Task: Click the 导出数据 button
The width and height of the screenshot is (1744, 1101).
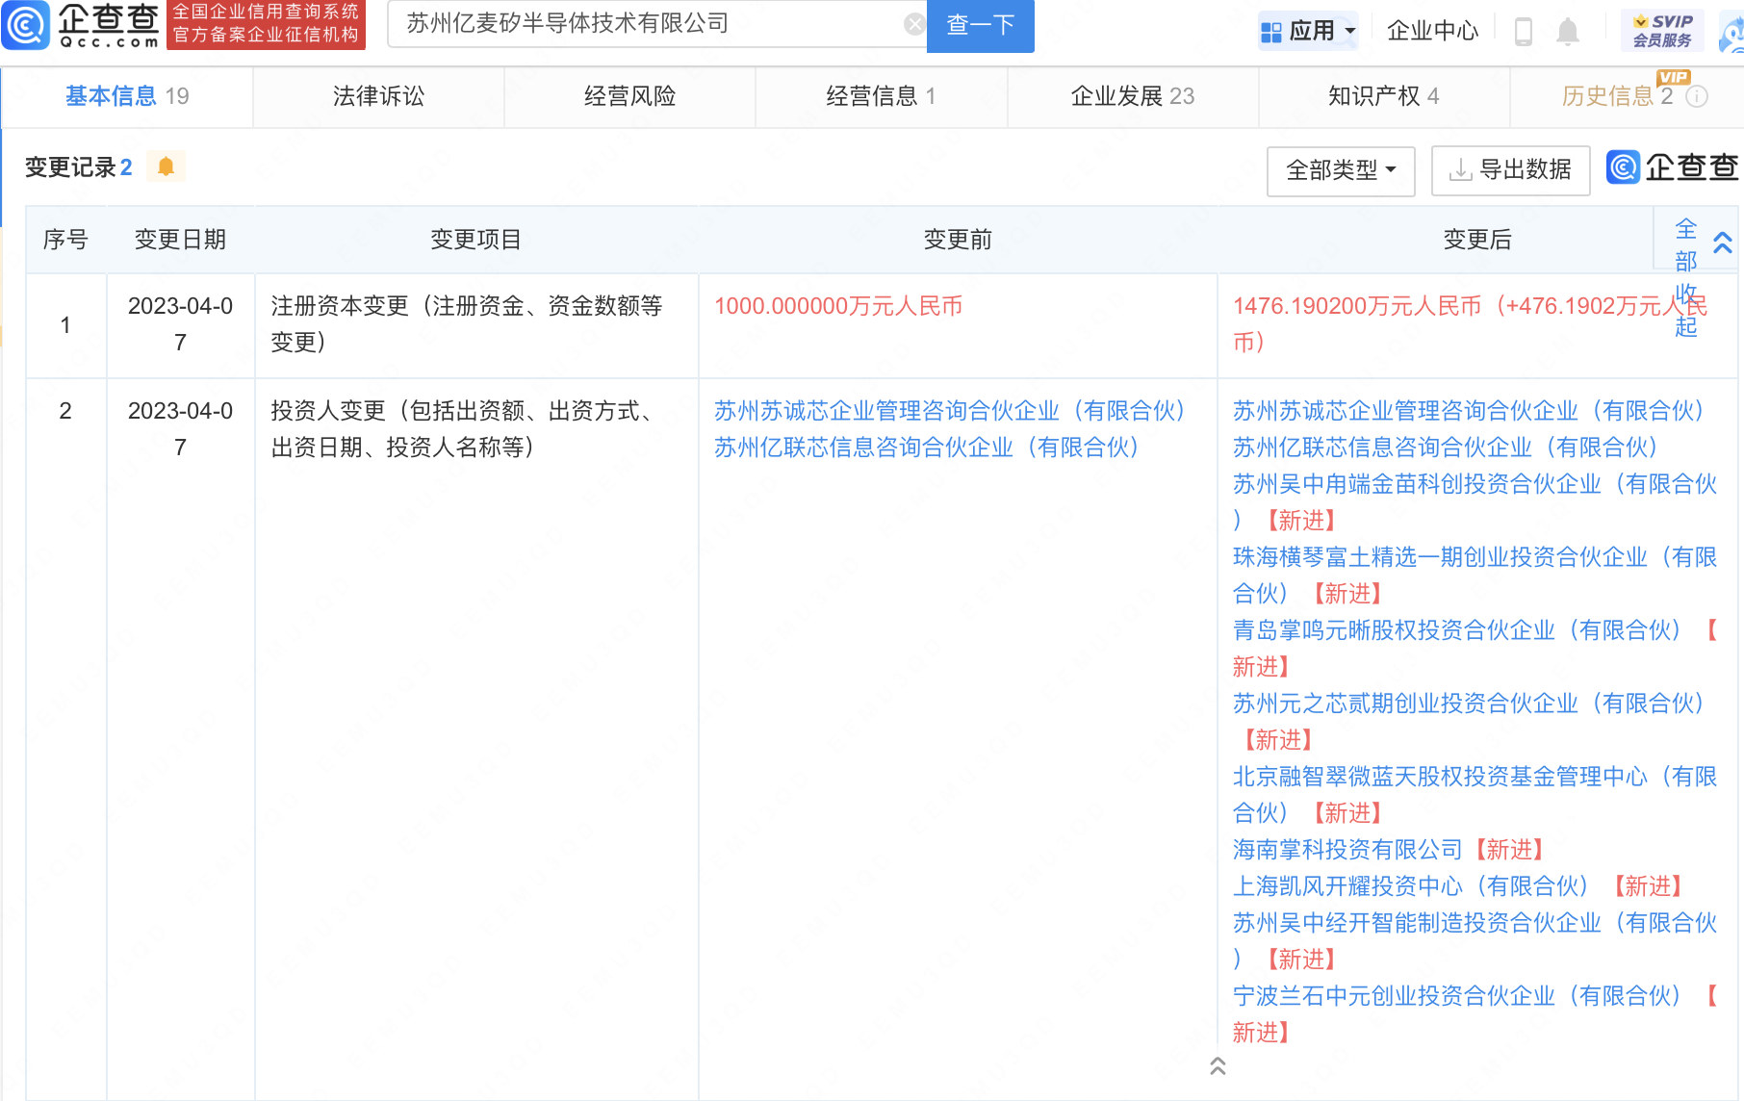Action: pos(1510,170)
